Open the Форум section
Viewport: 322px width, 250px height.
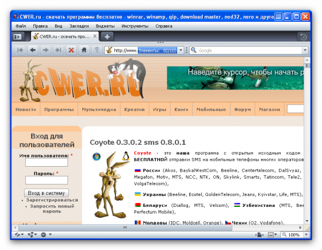243,109
